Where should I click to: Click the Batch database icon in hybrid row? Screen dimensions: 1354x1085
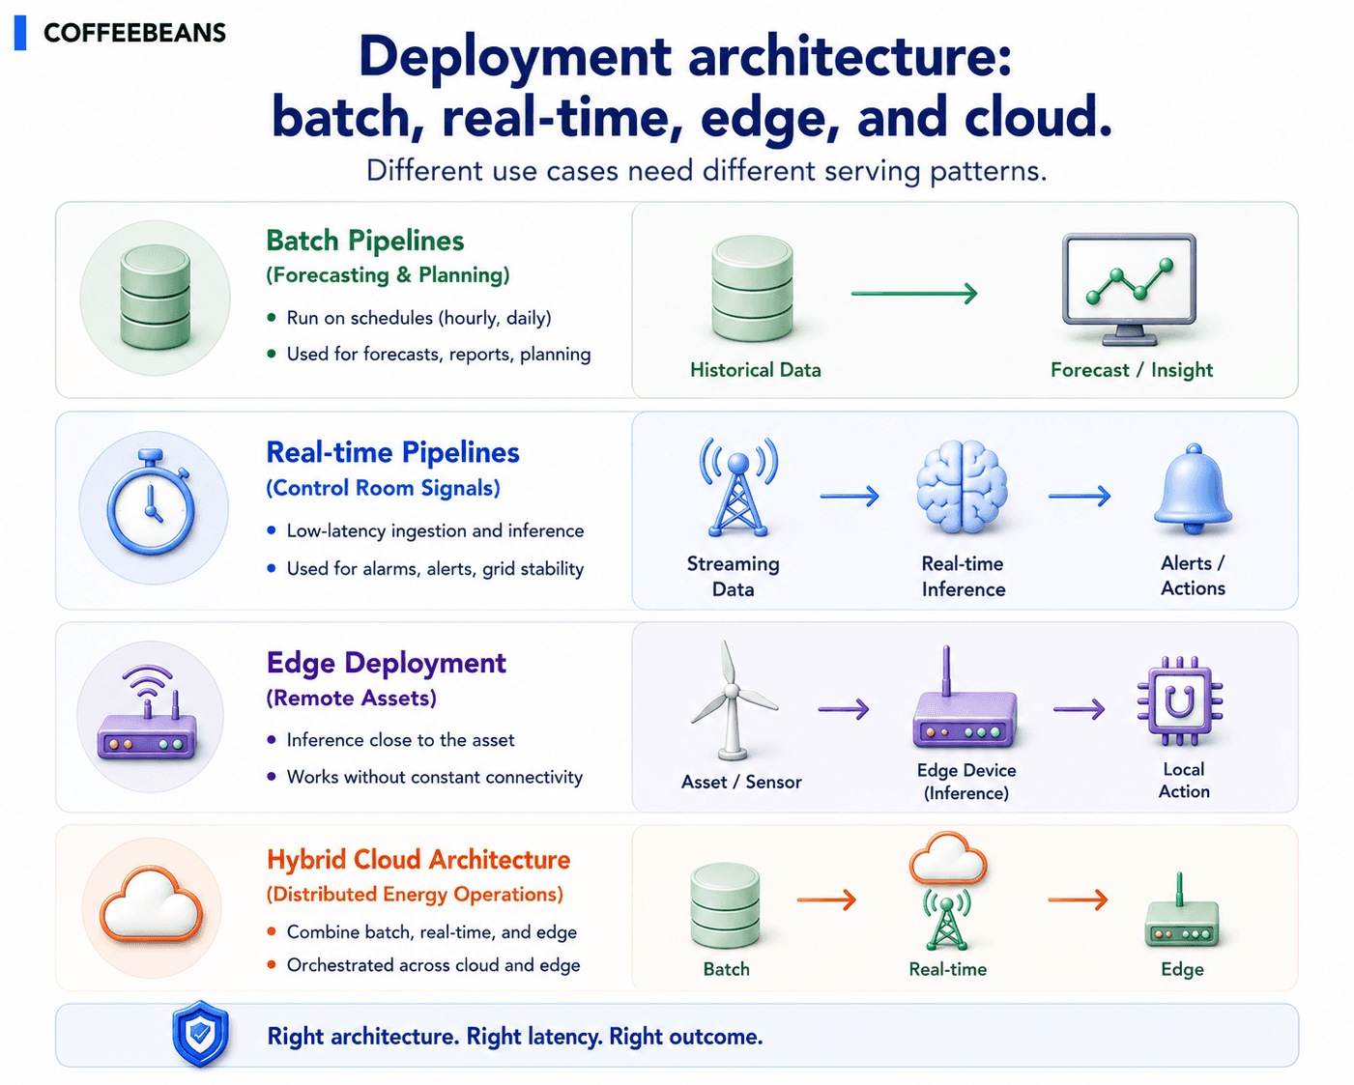(725, 905)
